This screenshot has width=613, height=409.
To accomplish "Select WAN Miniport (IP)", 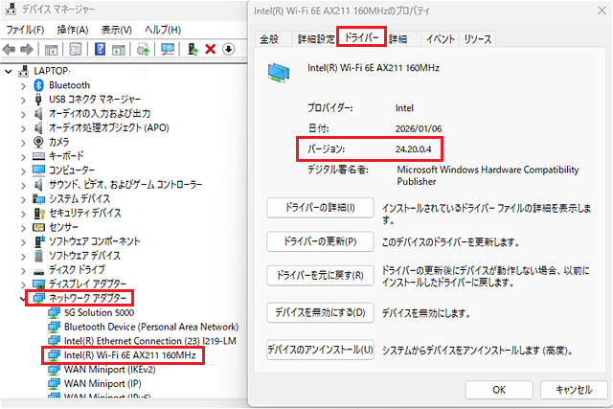I will tap(102, 383).
